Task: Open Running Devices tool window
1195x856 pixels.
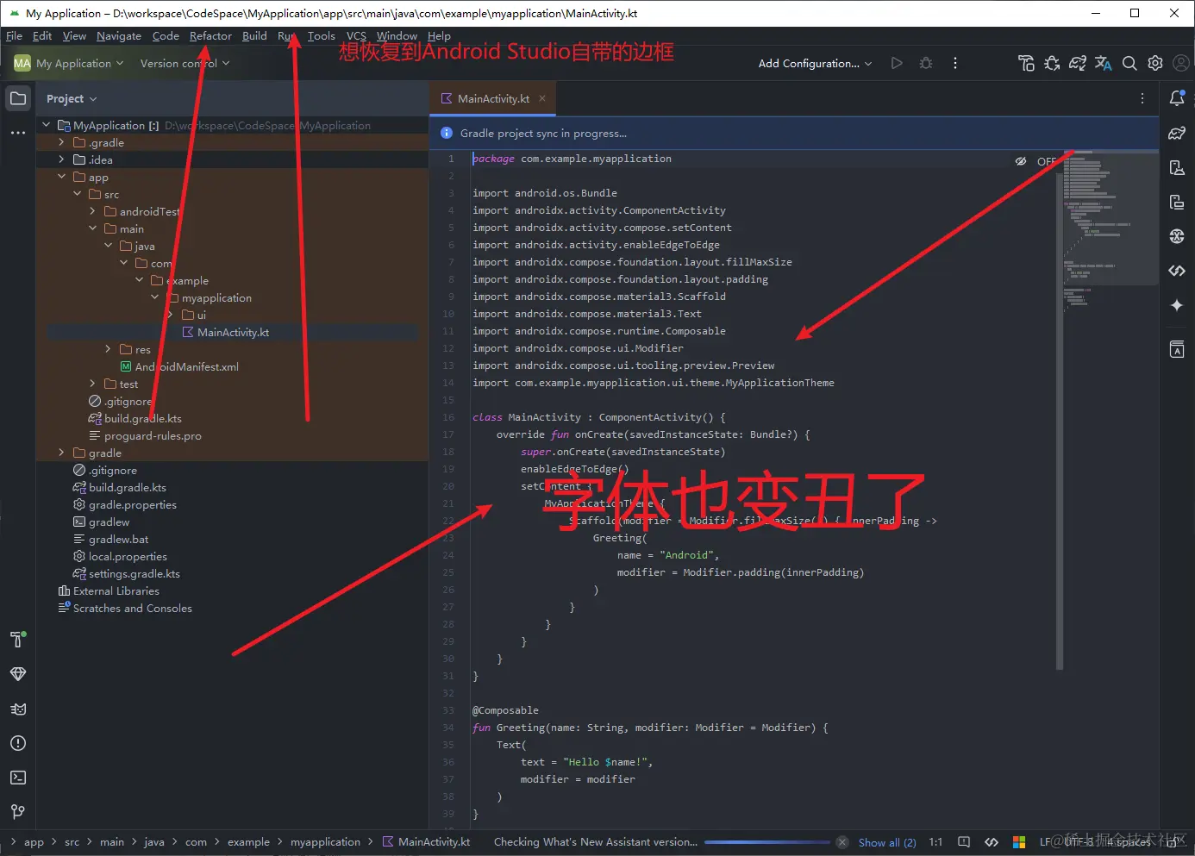Action: click(x=1177, y=202)
